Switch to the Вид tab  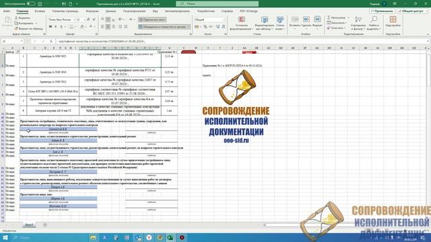click(155, 11)
